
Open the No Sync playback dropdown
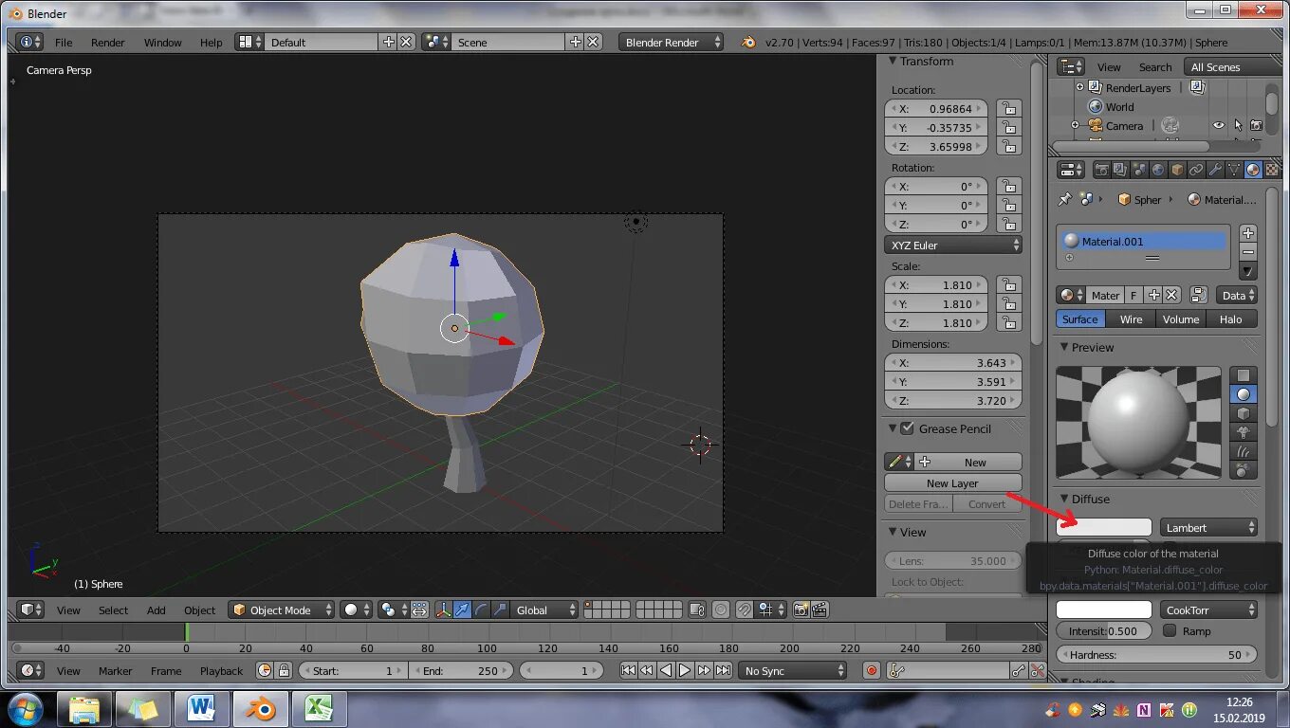[792, 671]
